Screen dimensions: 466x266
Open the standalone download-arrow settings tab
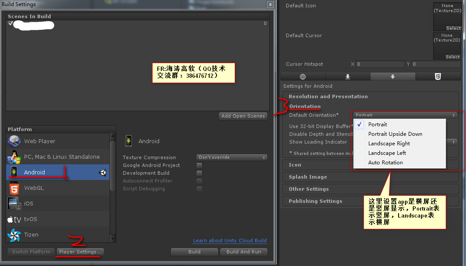[348, 77]
